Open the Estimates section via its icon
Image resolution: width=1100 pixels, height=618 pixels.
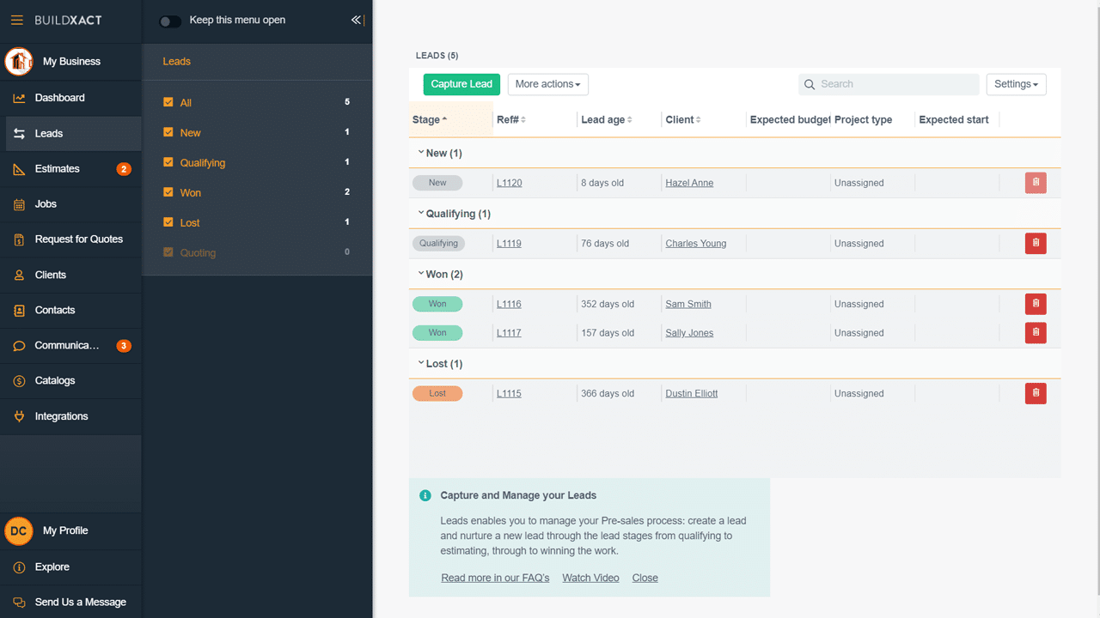[x=19, y=168]
